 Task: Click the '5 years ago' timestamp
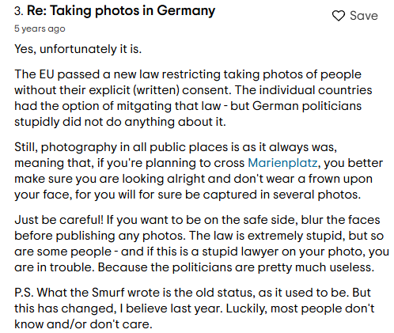40,28
